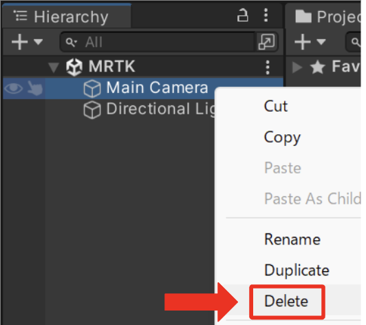This screenshot has width=366, height=325.
Task: Focus the Hierarchy search field showing All
Action: point(157,42)
